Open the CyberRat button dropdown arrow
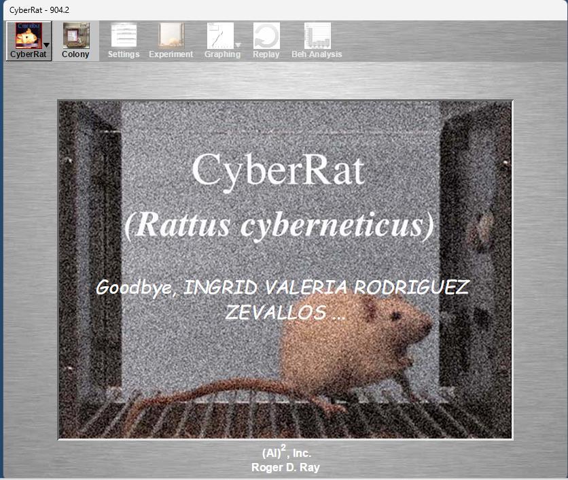 tap(46, 45)
